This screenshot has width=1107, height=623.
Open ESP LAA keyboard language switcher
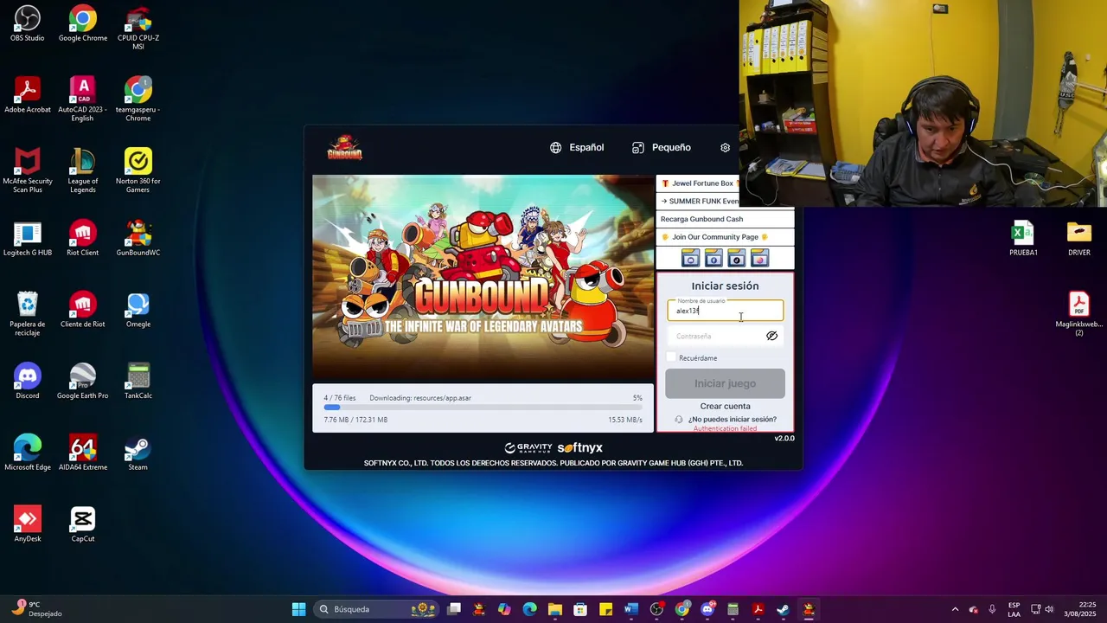(1014, 609)
